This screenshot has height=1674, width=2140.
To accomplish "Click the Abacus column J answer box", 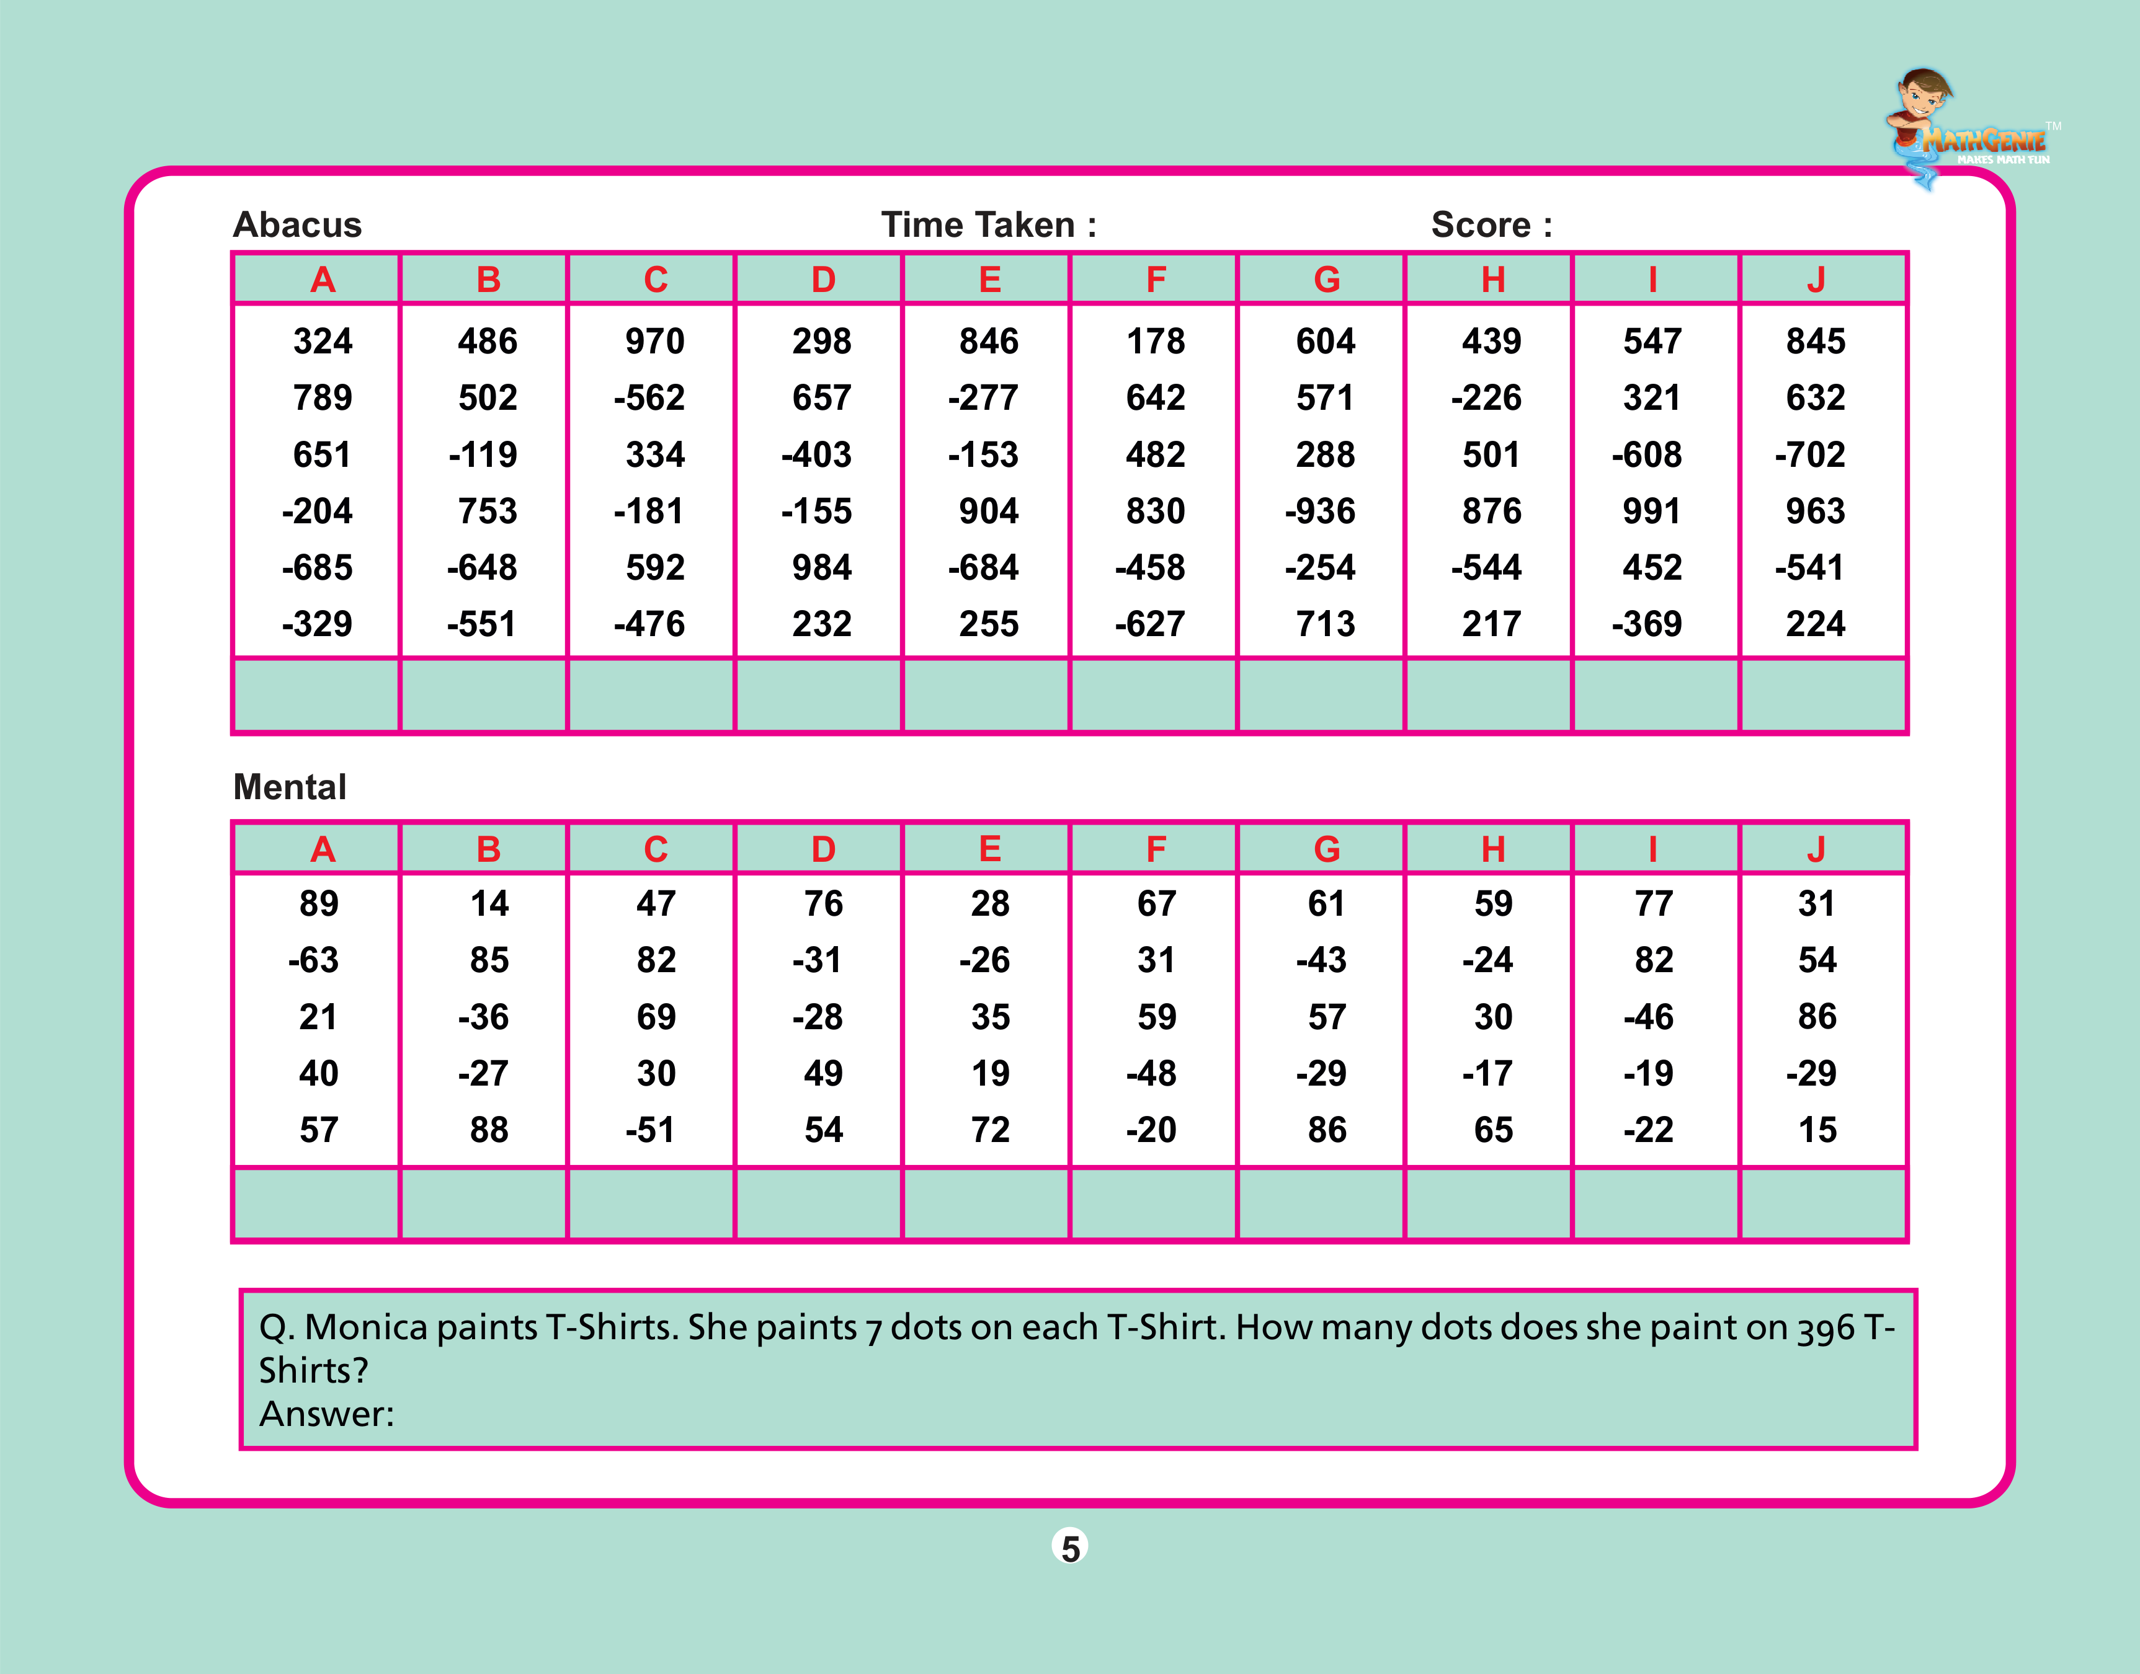I will [1822, 695].
